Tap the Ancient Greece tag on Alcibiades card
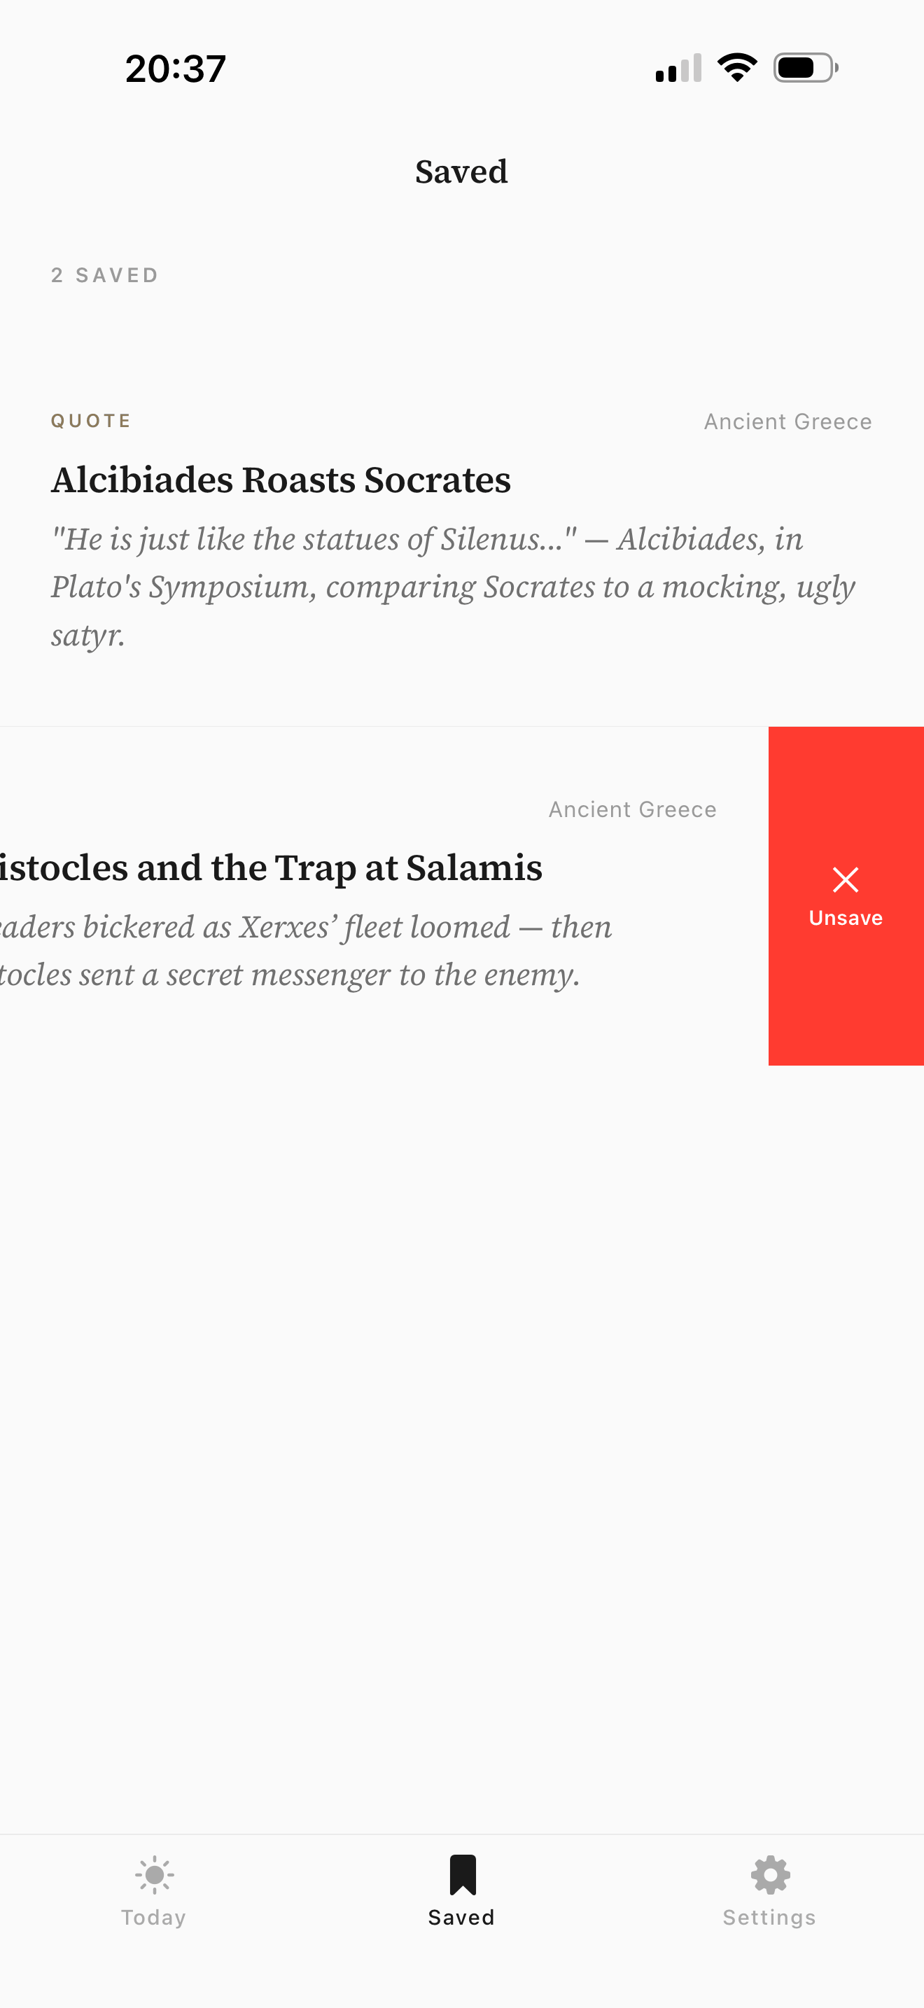924x2008 pixels. click(787, 421)
